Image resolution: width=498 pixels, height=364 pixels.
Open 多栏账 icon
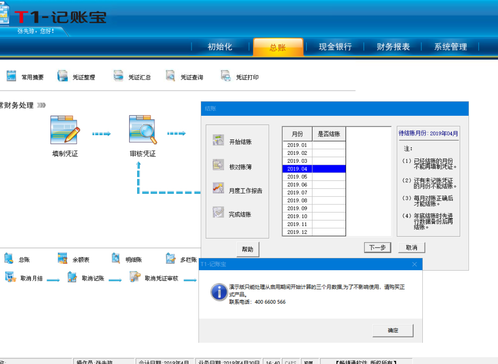tap(171, 258)
